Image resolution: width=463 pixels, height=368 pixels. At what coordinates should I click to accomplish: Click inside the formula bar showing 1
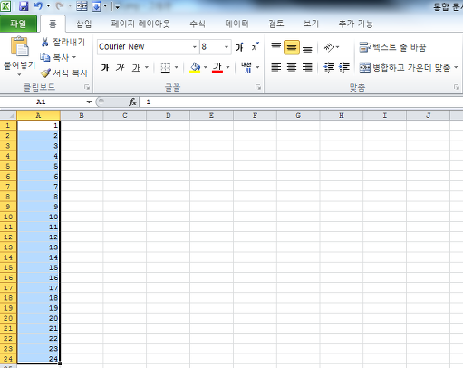pyautogui.click(x=301, y=102)
